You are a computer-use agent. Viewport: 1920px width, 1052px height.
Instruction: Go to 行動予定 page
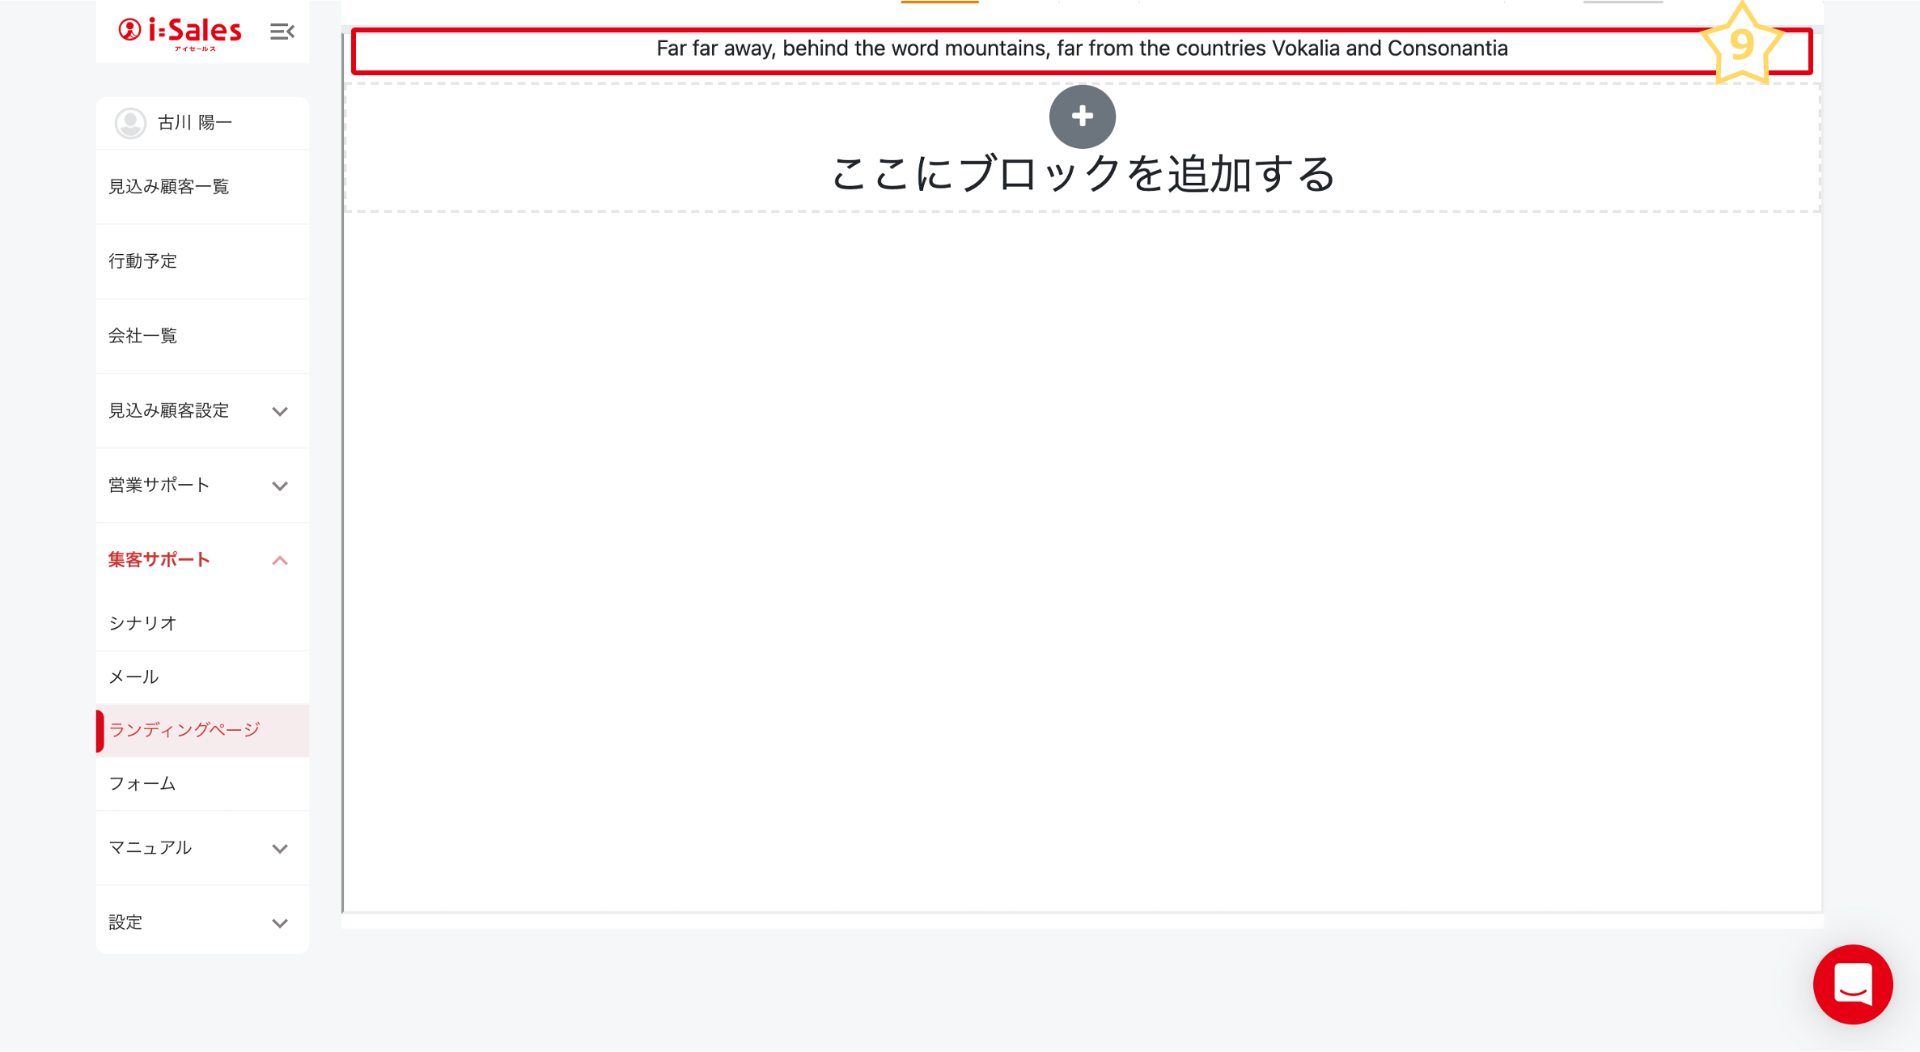pos(143,261)
